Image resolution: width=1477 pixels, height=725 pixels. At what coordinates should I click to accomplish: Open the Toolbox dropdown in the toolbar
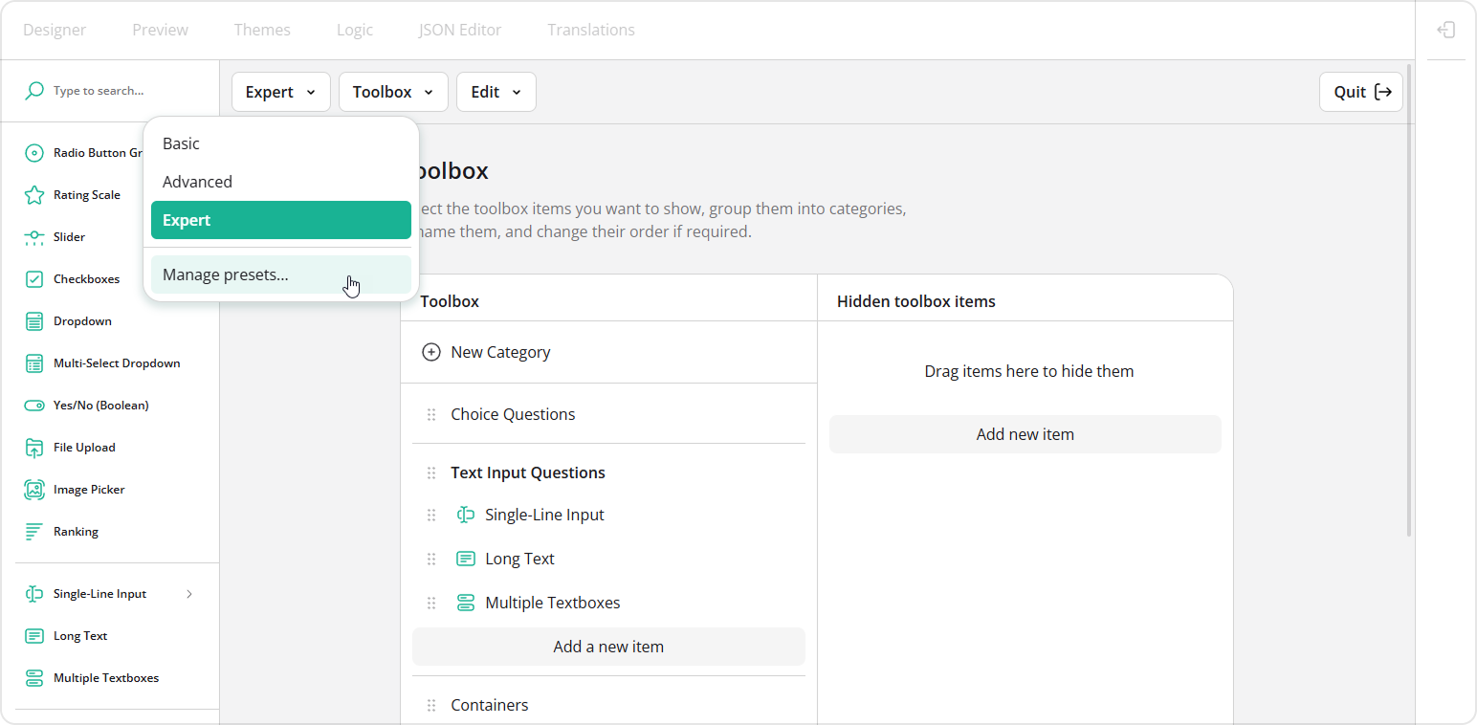click(x=392, y=91)
